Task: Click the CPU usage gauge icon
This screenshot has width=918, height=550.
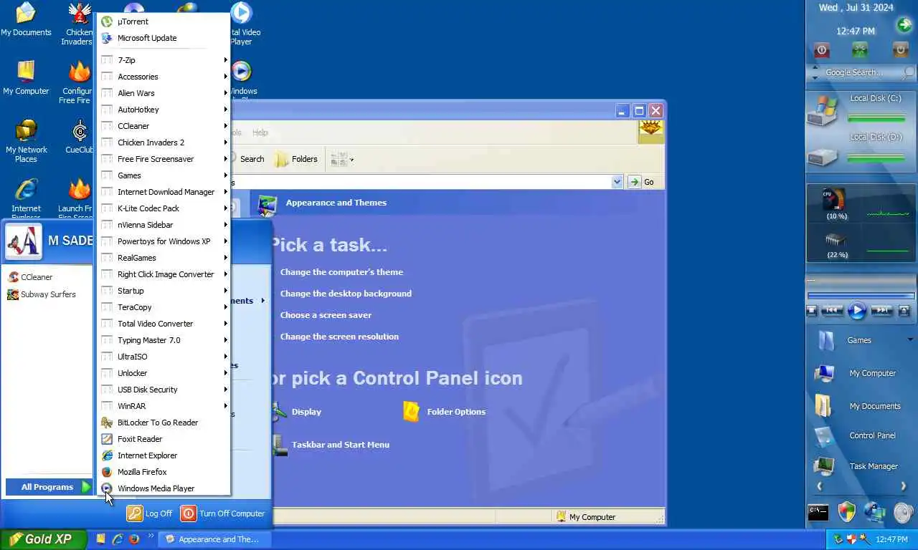Action: coord(835,200)
